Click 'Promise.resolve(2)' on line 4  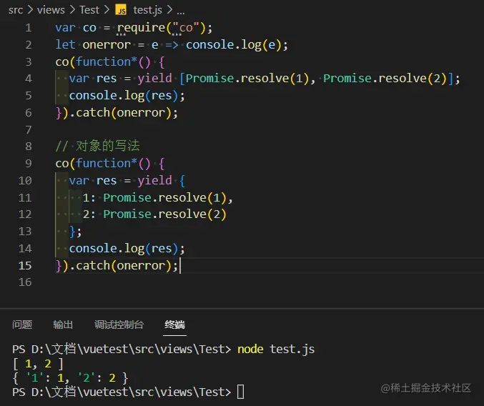[x=385, y=79]
